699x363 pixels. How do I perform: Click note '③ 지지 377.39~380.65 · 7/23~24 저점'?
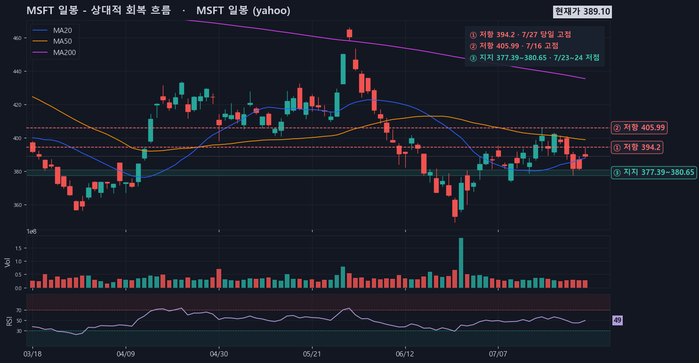tap(534, 57)
